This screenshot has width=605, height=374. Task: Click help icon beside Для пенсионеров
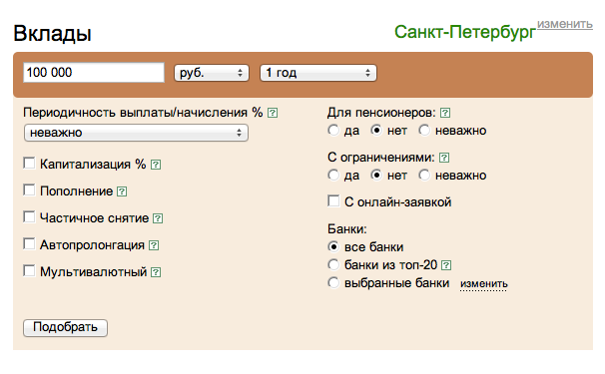click(x=445, y=113)
